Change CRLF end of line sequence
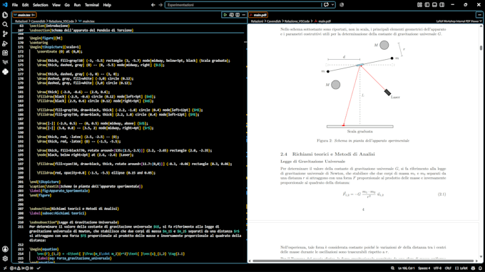 click(448, 268)
